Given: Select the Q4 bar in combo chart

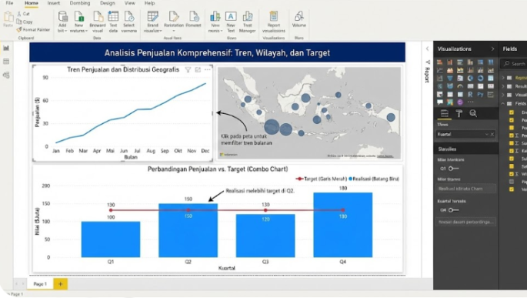Looking at the screenshot, I should (x=343, y=225).
